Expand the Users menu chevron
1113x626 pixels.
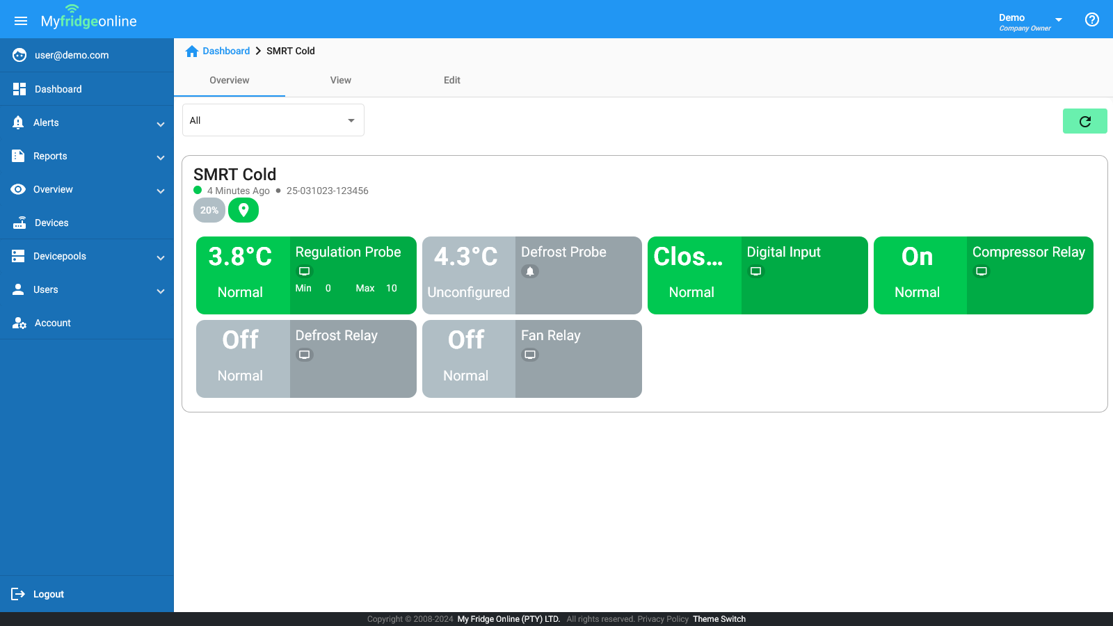coord(161,291)
